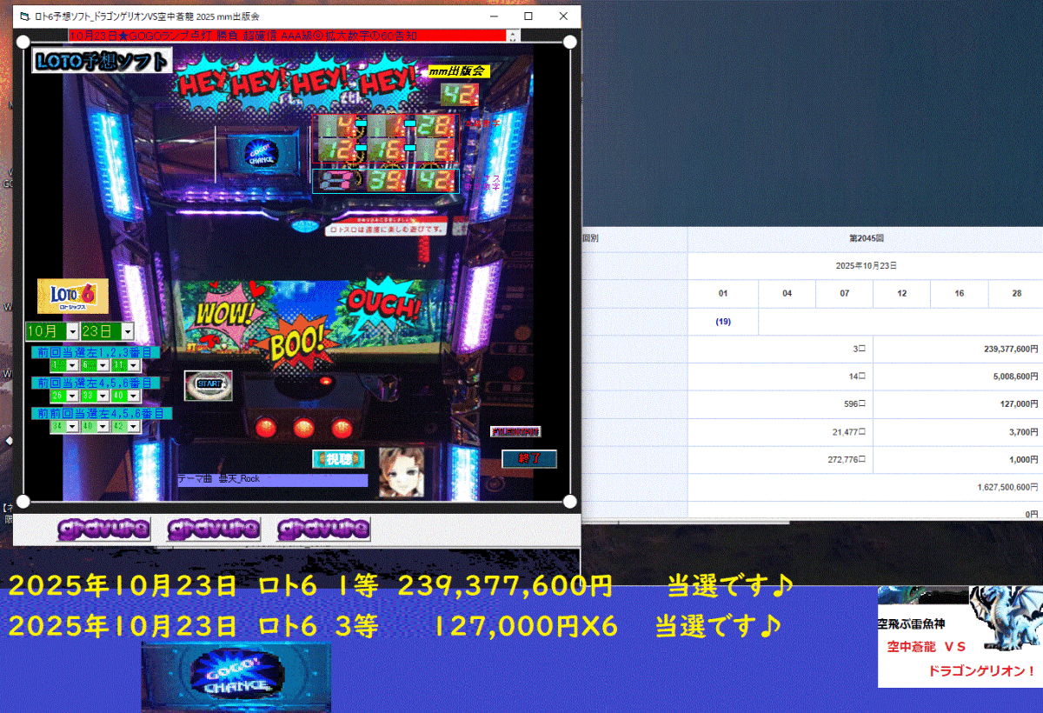1043x713 pixels.
Task: Open the last dropdown showing number 42
Action: pos(134,426)
